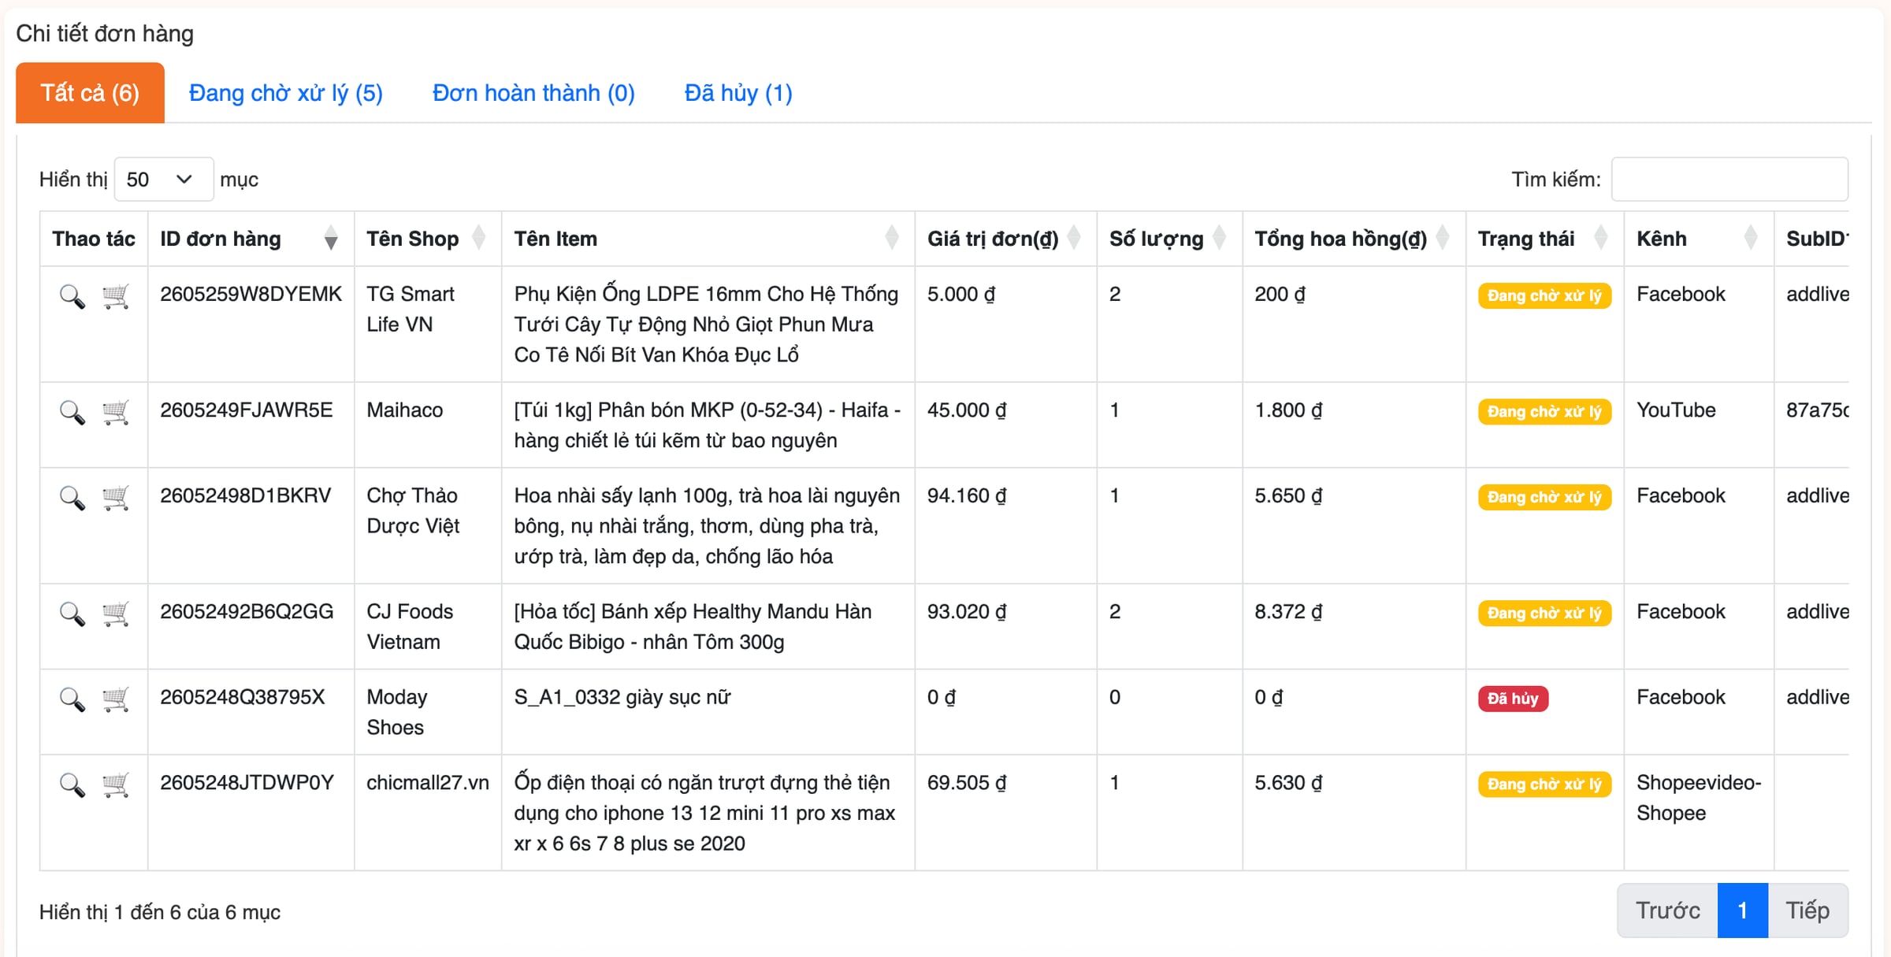Switch to Đơn hoàn thành (0) tab
Screen dimensions: 1891x957
pyautogui.click(x=533, y=93)
